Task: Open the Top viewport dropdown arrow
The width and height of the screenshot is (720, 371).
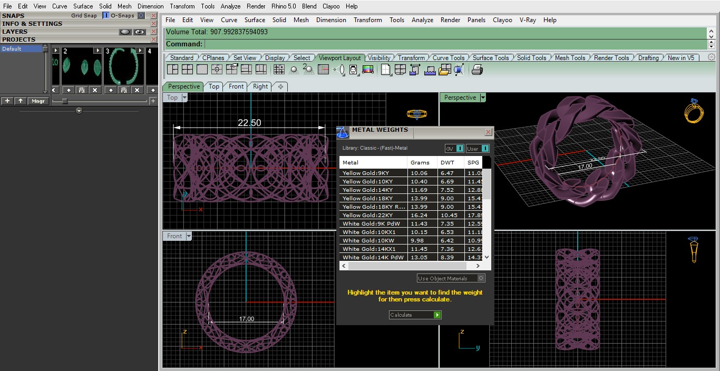Action: [x=184, y=97]
